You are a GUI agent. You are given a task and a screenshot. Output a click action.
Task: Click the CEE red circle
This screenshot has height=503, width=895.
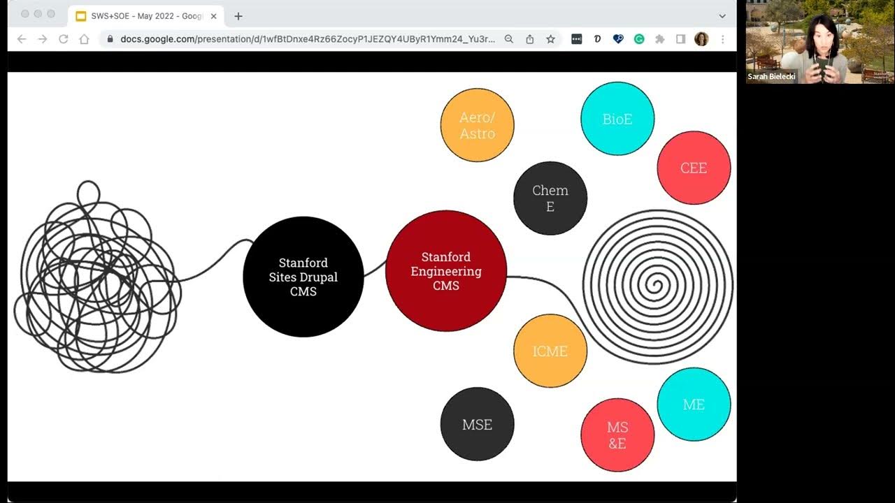pos(694,168)
